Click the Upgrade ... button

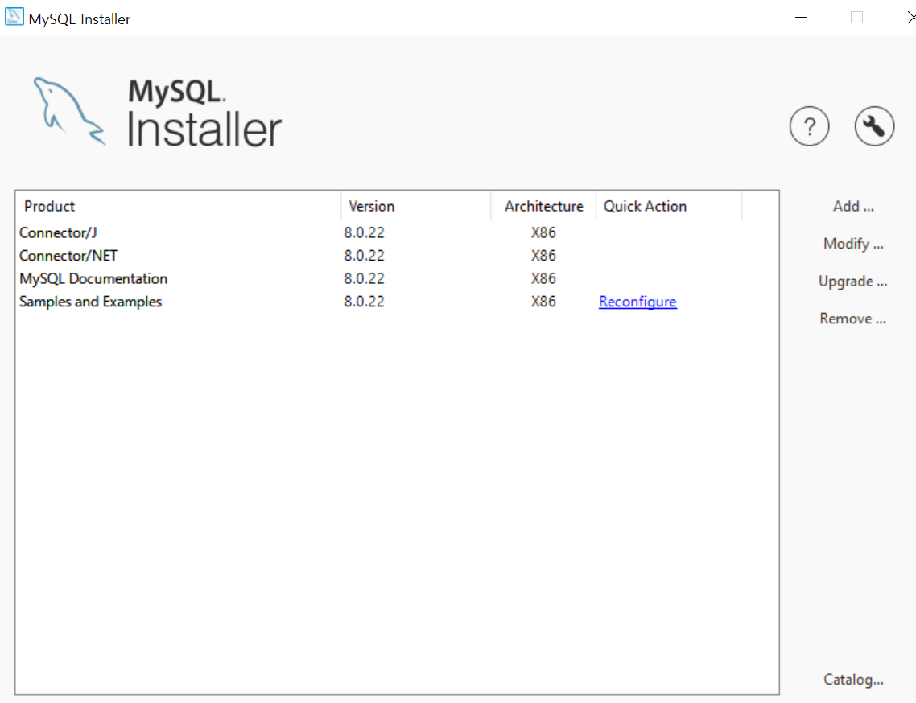click(x=853, y=281)
